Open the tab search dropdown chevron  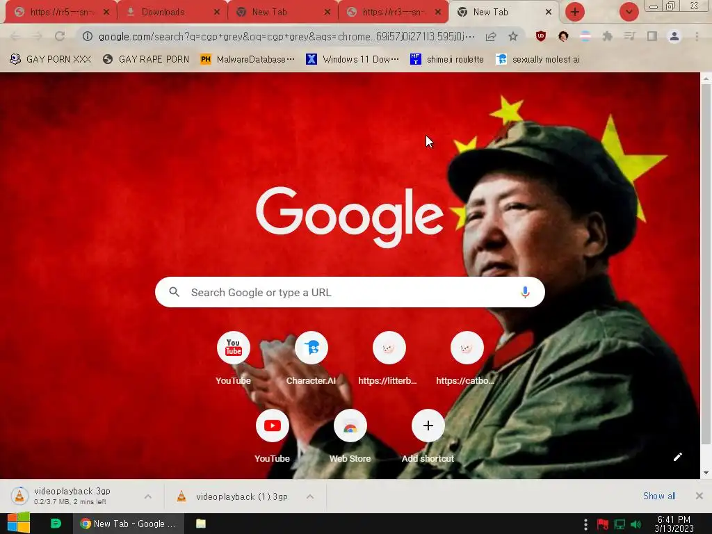point(629,13)
